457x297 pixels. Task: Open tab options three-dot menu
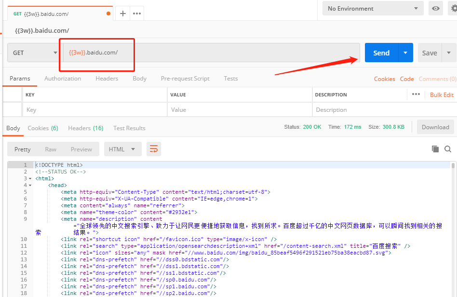coord(137,13)
